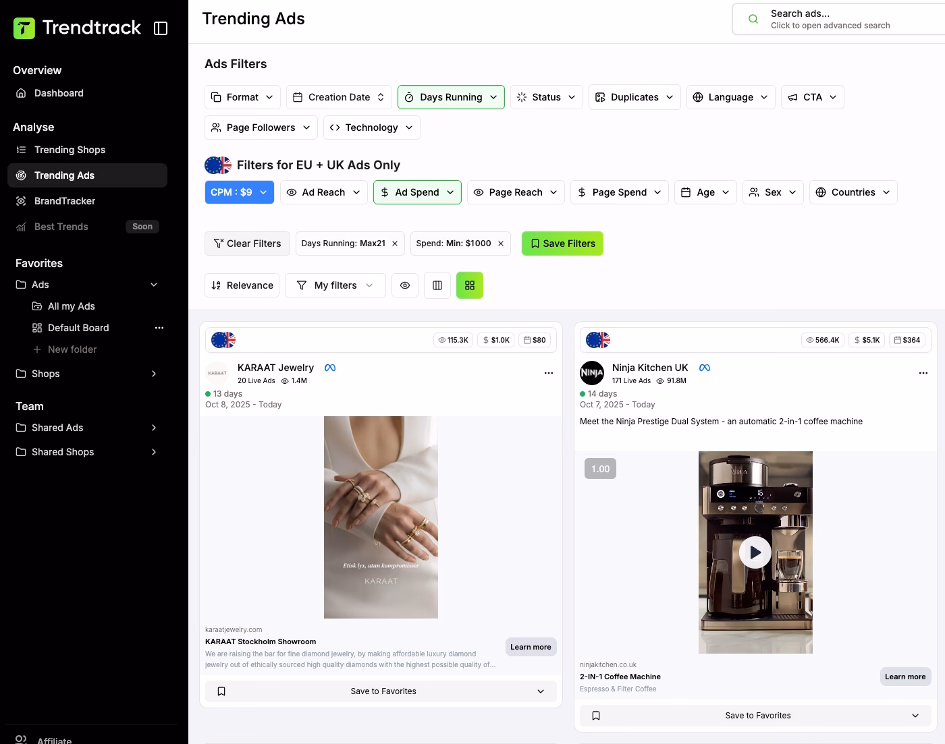This screenshot has height=744, width=945.
Task: Click the Save Filters button
Action: pos(562,244)
